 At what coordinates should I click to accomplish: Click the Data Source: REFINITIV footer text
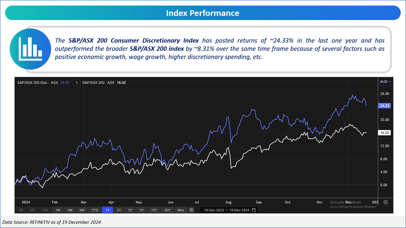coord(52,222)
